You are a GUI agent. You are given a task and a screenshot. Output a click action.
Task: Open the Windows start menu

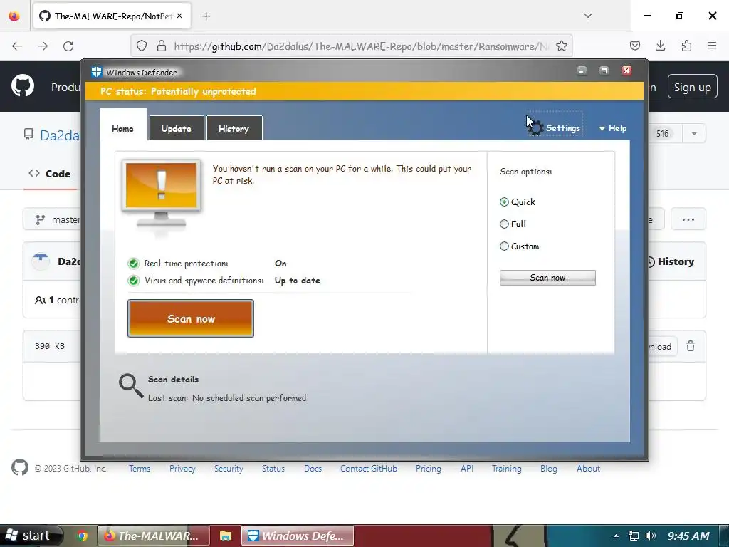tap(31, 536)
